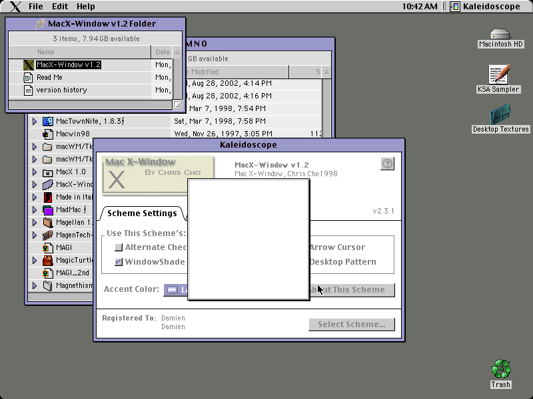Click the MacX 1.0 folder icon
Image resolution: width=533 pixels, height=399 pixels.
pos(47,172)
